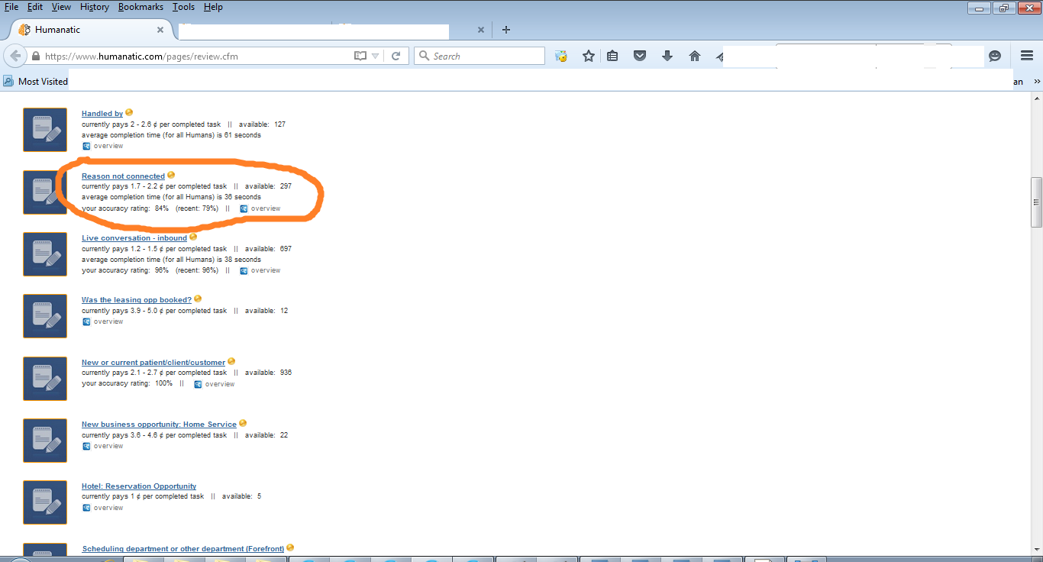Open the Firefox hamburger menu
Image resolution: width=1043 pixels, height=562 pixels.
1027,56
